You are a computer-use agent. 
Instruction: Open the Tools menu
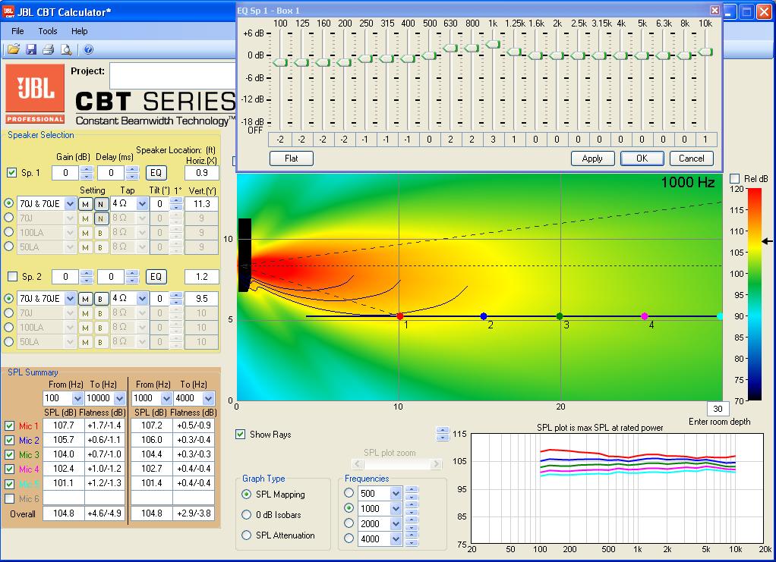tap(48, 31)
